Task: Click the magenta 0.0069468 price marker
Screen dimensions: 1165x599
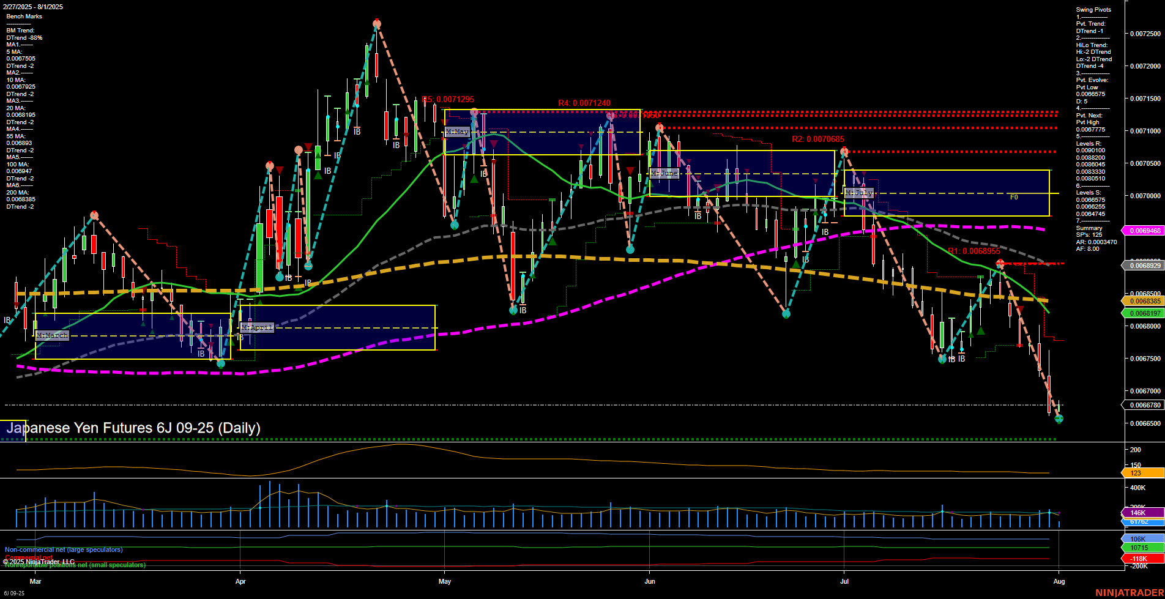Action: pyautogui.click(x=1143, y=231)
